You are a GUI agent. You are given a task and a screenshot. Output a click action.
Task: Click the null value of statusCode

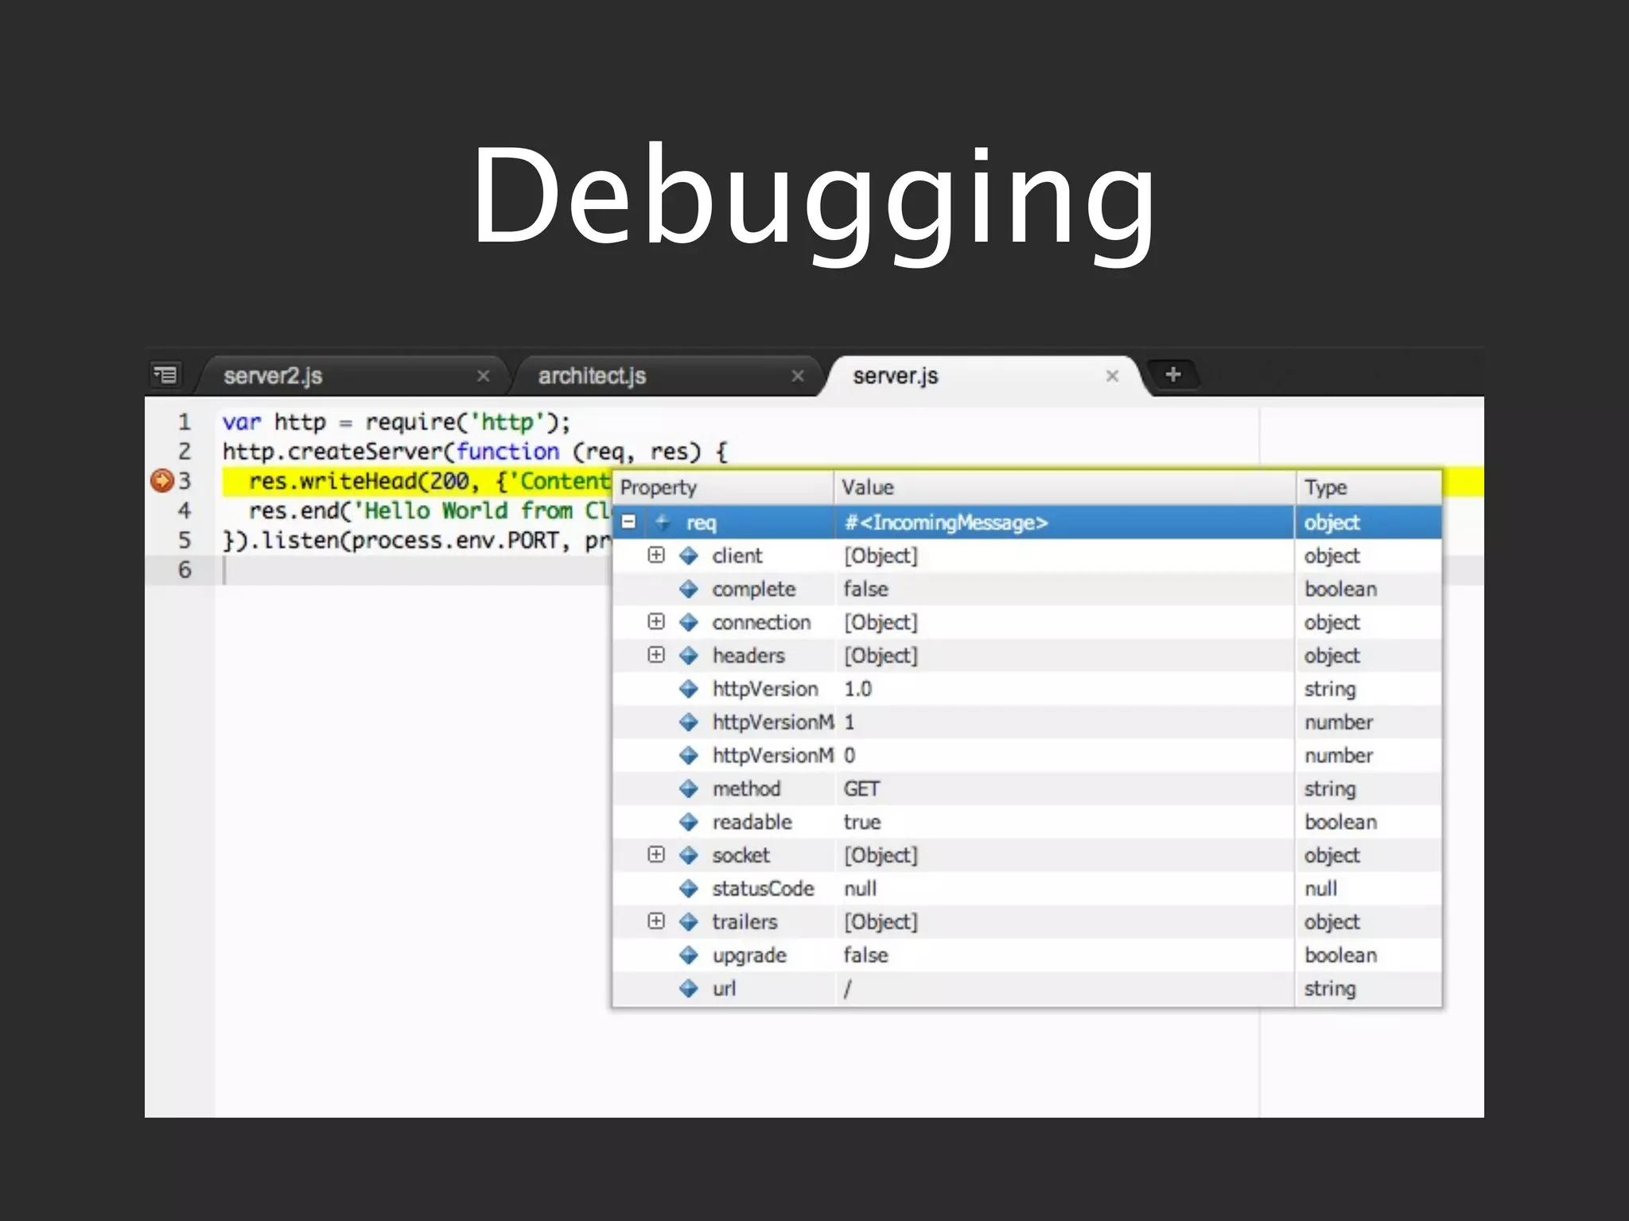(x=861, y=889)
